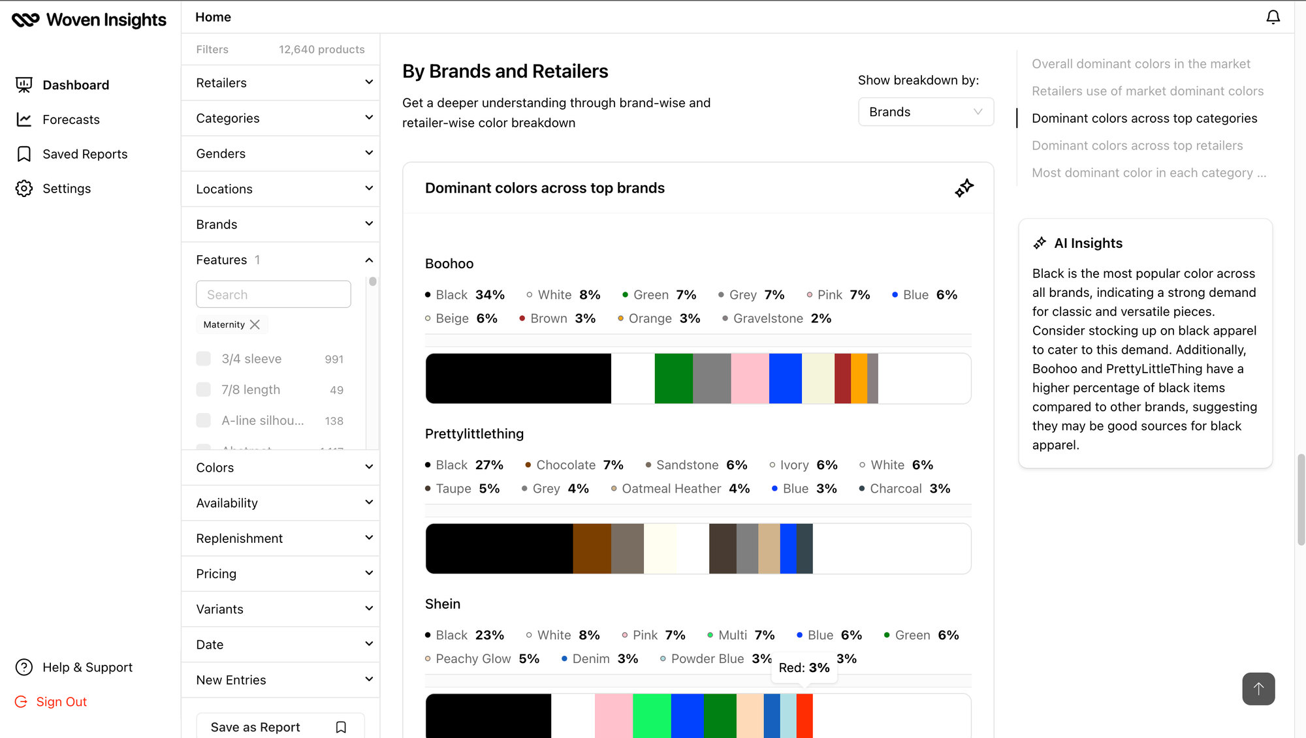Expand the Categories filter
The height and width of the screenshot is (738, 1306).
281,118
